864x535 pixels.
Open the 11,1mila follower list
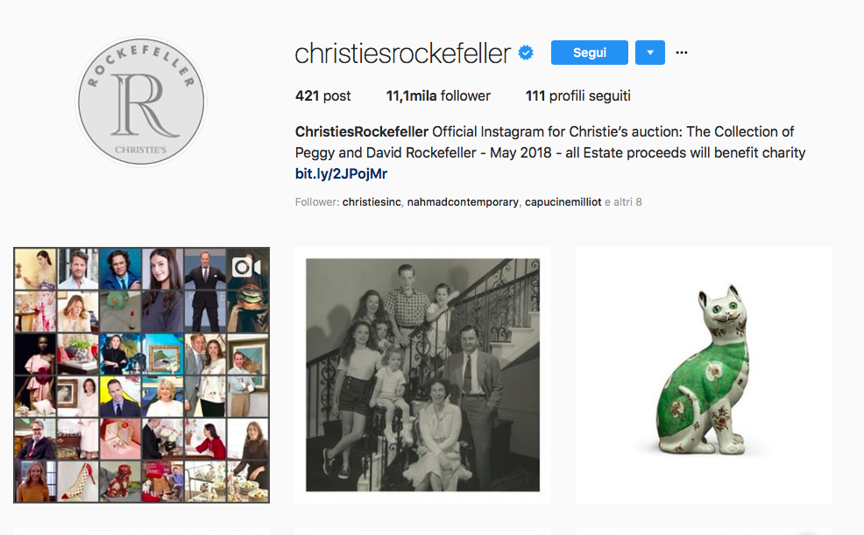[438, 95]
